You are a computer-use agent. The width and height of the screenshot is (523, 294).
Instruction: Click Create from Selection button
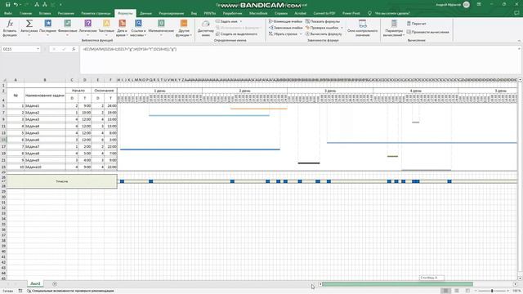coord(236,34)
